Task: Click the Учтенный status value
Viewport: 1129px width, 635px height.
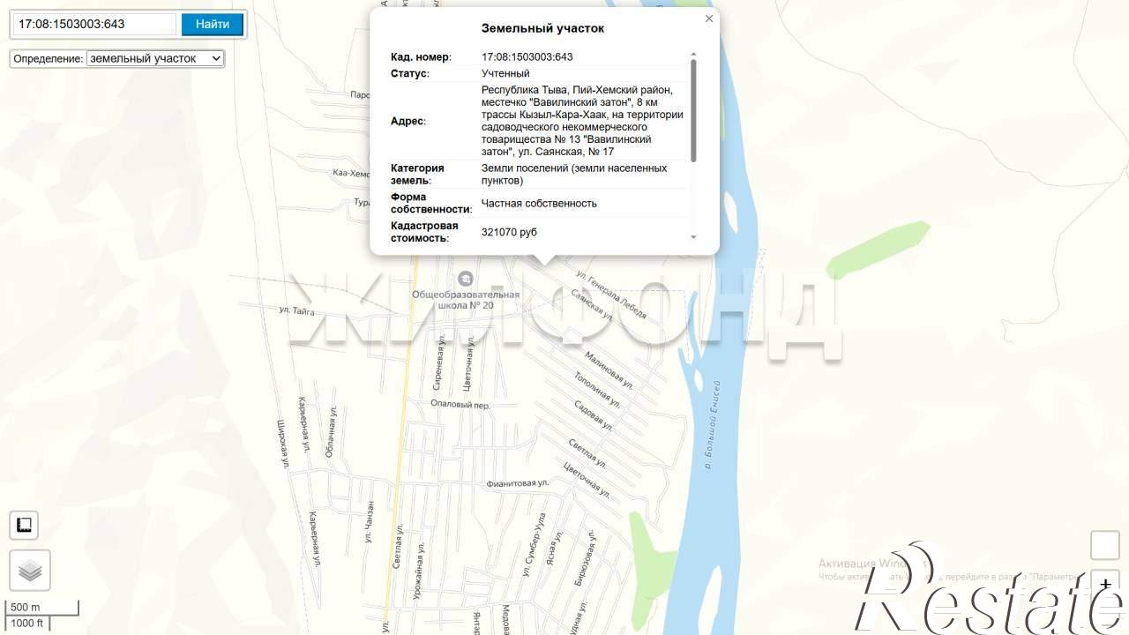Action: click(x=505, y=73)
